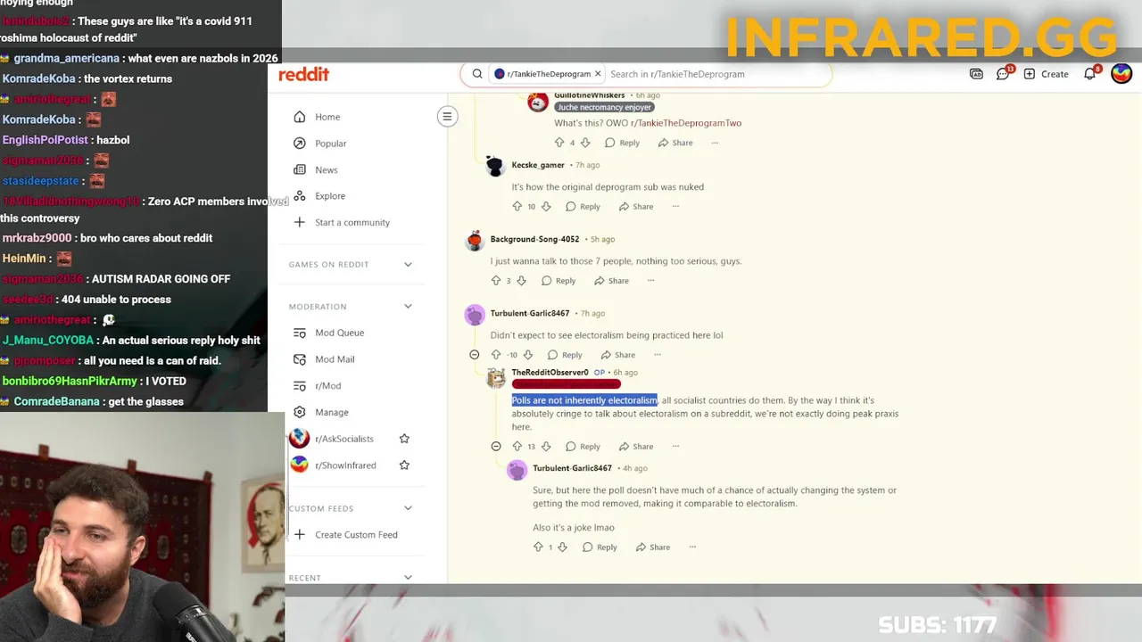The width and height of the screenshot is (1142, 642).
Task: Downvote TheRedditObserver0's comment
Action: 546,446
